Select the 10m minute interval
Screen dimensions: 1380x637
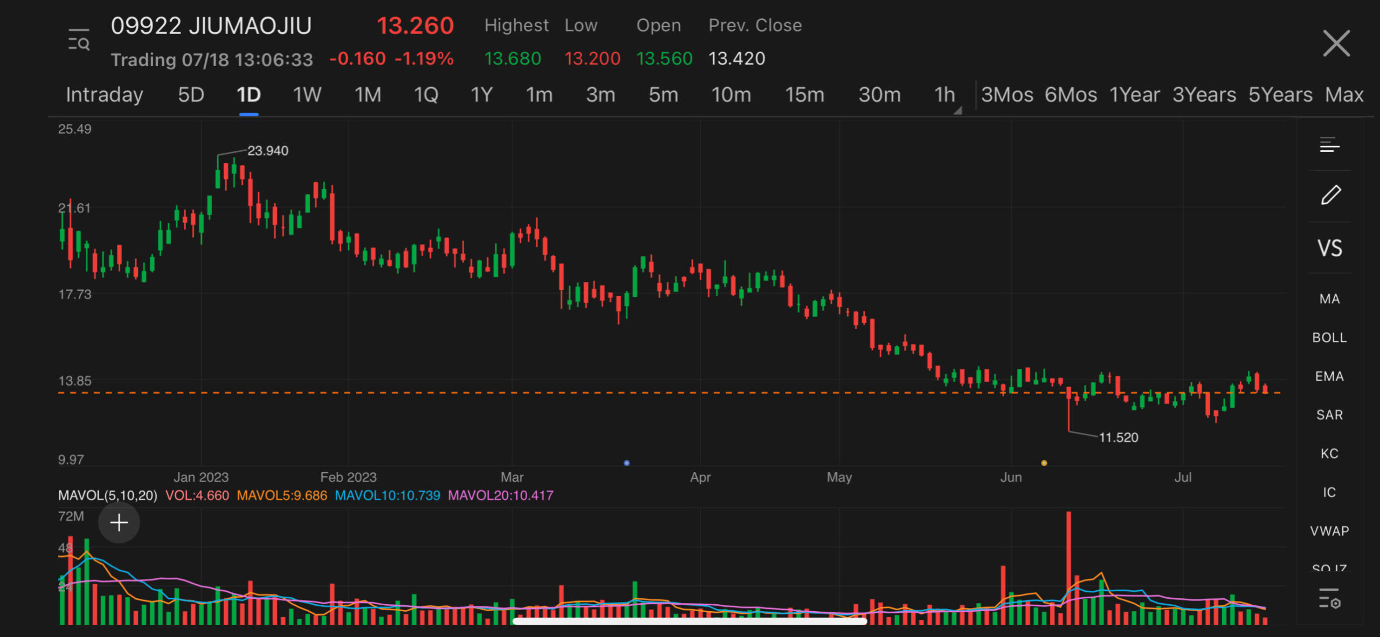point(731,95)
